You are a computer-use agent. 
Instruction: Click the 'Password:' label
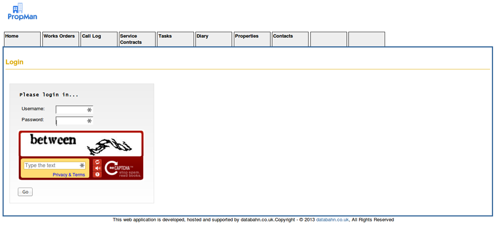[33, 120]
